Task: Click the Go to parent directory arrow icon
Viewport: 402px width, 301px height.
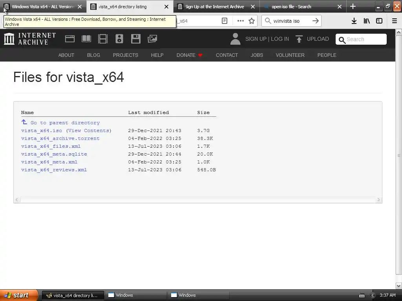Action: pyautogui.click(x=24, y=122)
